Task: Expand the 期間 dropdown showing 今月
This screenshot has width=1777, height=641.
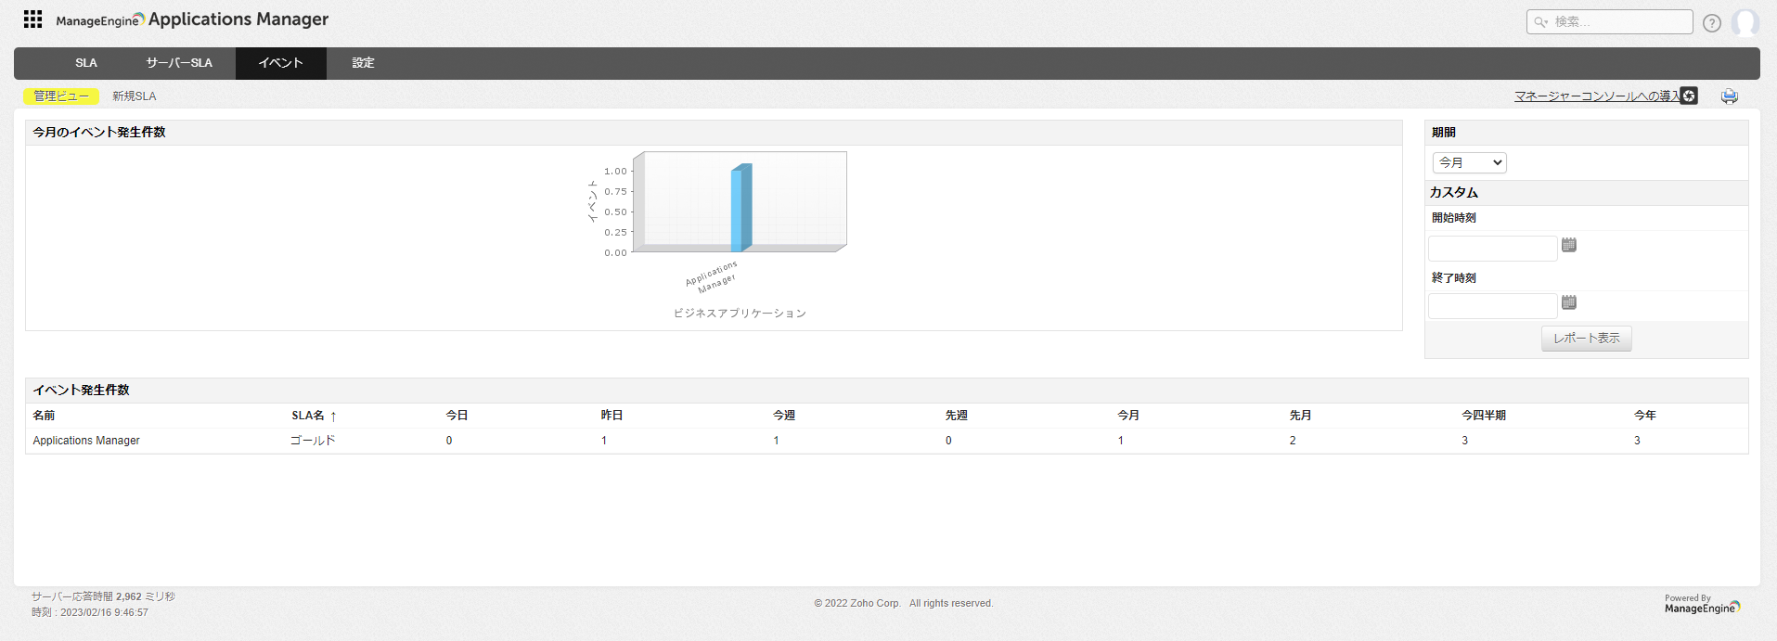Action: click(1469, 162)
